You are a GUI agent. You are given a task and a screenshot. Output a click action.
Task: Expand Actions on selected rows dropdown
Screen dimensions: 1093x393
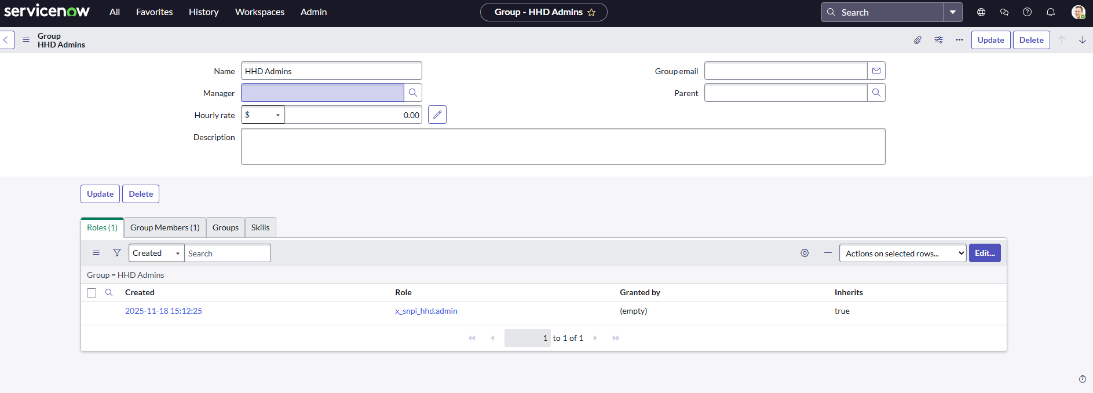click(x=902, y=253)
